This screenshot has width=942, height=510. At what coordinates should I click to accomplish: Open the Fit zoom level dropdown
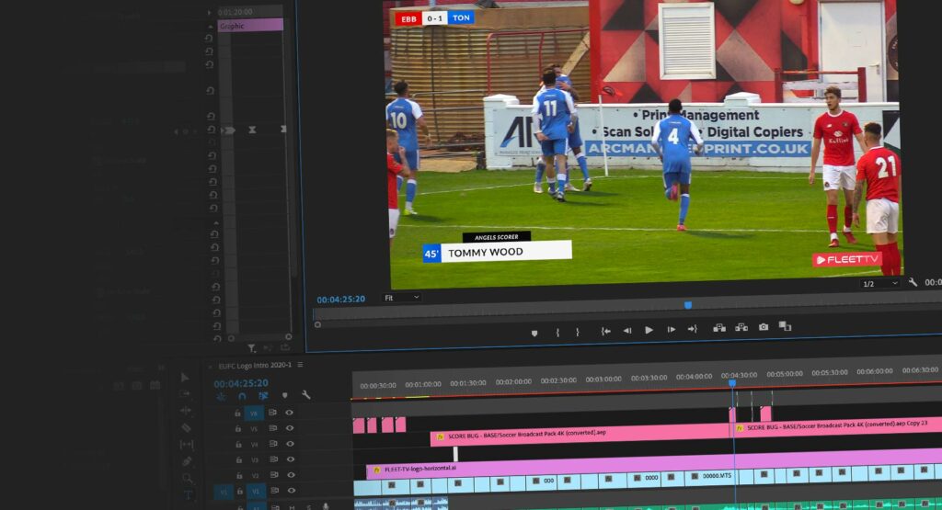coord(402,298)
